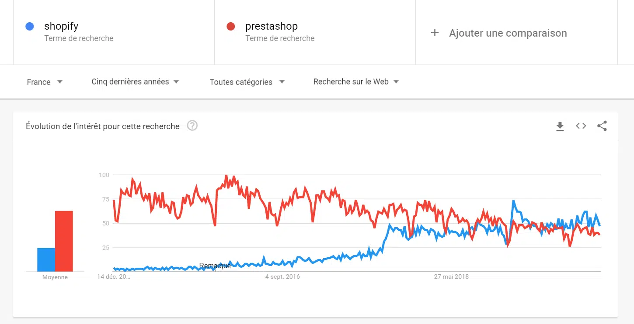Edit the prestashop search term

coord(271,26)
